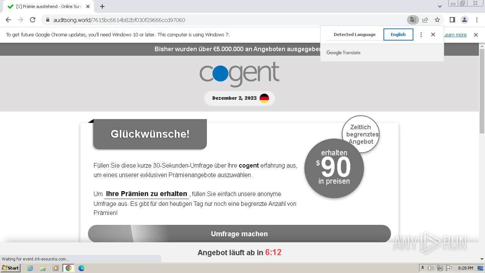Open the volume speaker tray icon
Image resolution: width=485 pixels, height=273 pixels.
431,268
